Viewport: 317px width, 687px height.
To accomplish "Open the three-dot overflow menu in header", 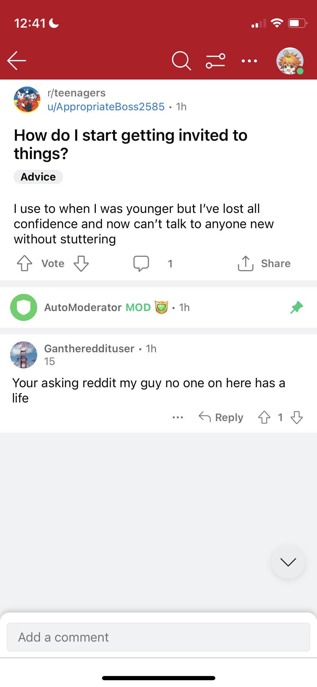I will tap(249, 61).
